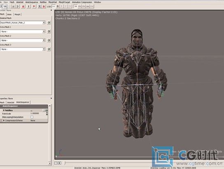The width and height of the screenshot is (224, 169).
Task: Open asset browser for Extra Mesh 2
Action: pyautogui.click(x=49, y=40)
